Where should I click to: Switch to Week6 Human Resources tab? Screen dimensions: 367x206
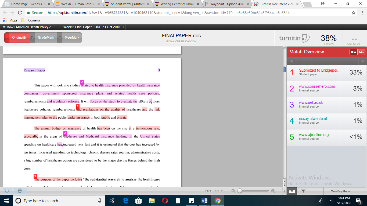(x=77, y=4)
